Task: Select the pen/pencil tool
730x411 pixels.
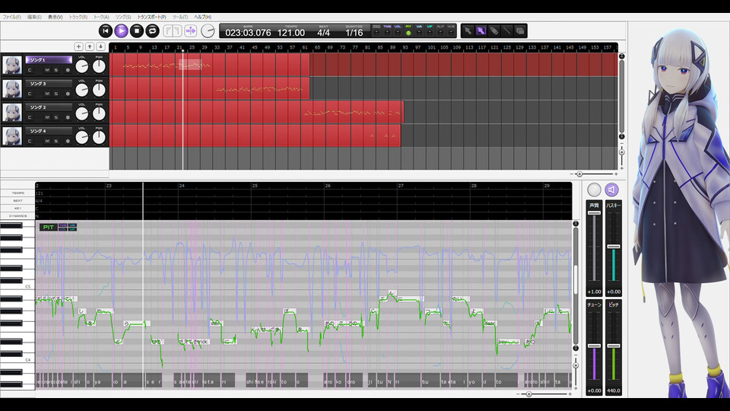Action: pos(494,30)
